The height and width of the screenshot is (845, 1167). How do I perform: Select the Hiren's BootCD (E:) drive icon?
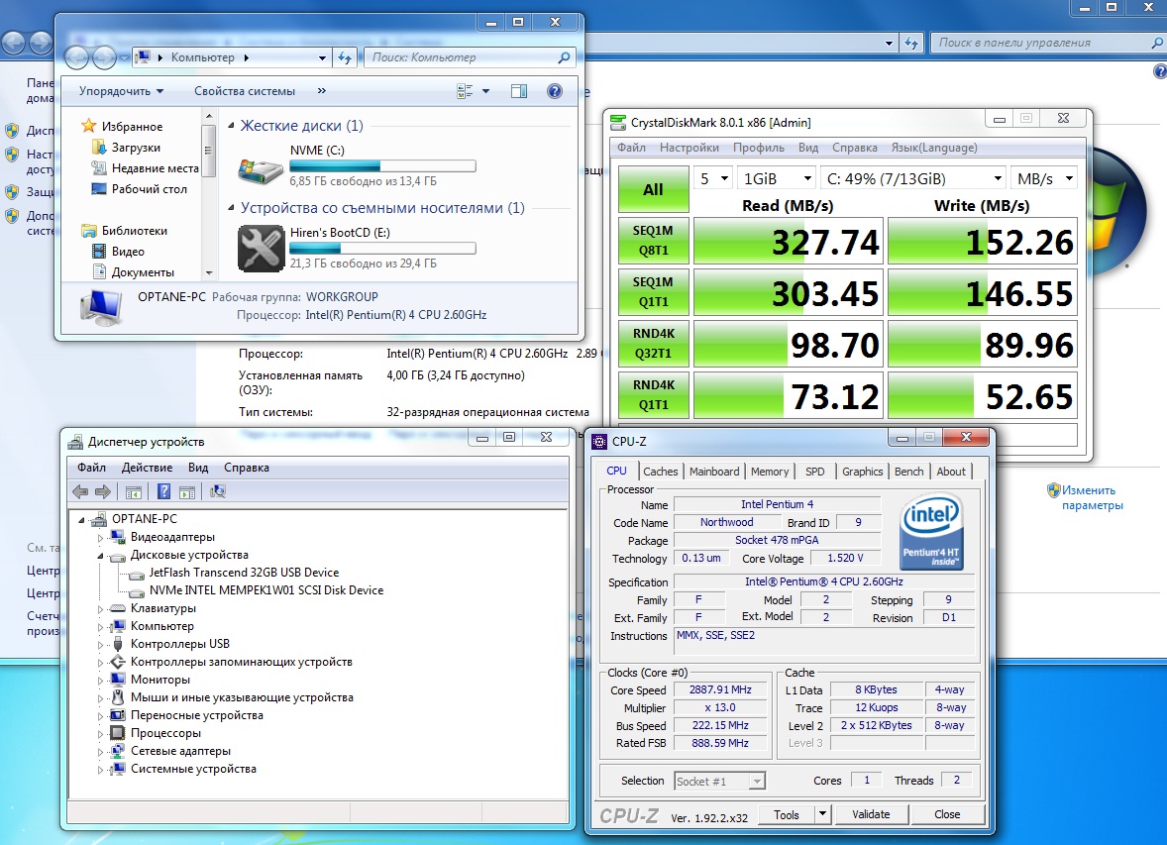coord(261,248)
